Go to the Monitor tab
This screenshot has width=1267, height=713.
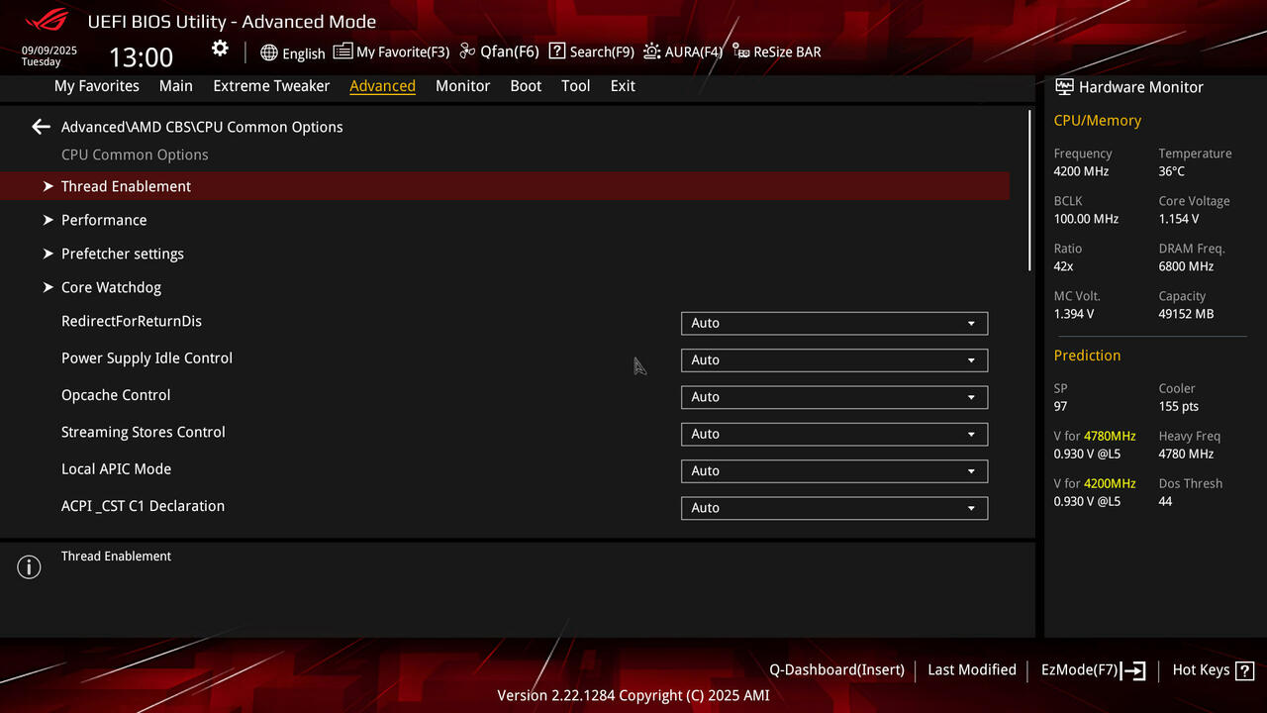(462, 86)
